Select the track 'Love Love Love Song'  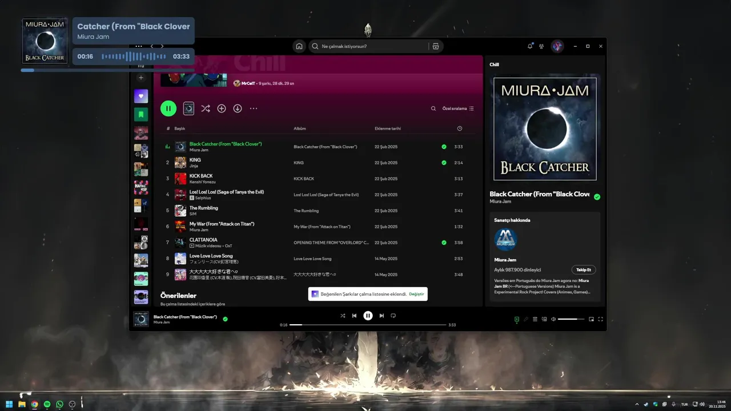click(211, 256)
